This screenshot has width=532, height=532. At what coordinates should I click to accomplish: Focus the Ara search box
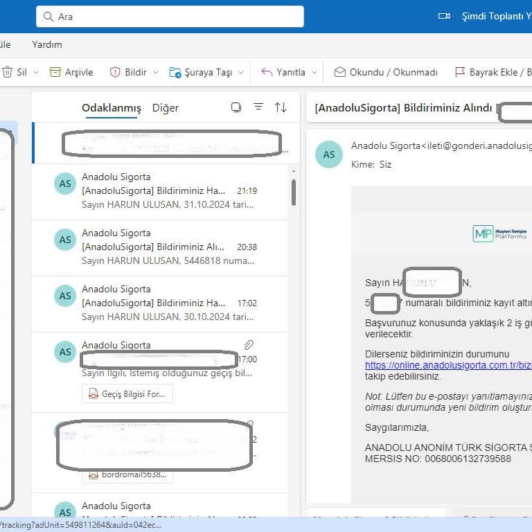[170, 17]
